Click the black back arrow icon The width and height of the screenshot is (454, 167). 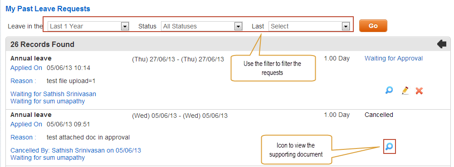[442, 44]
